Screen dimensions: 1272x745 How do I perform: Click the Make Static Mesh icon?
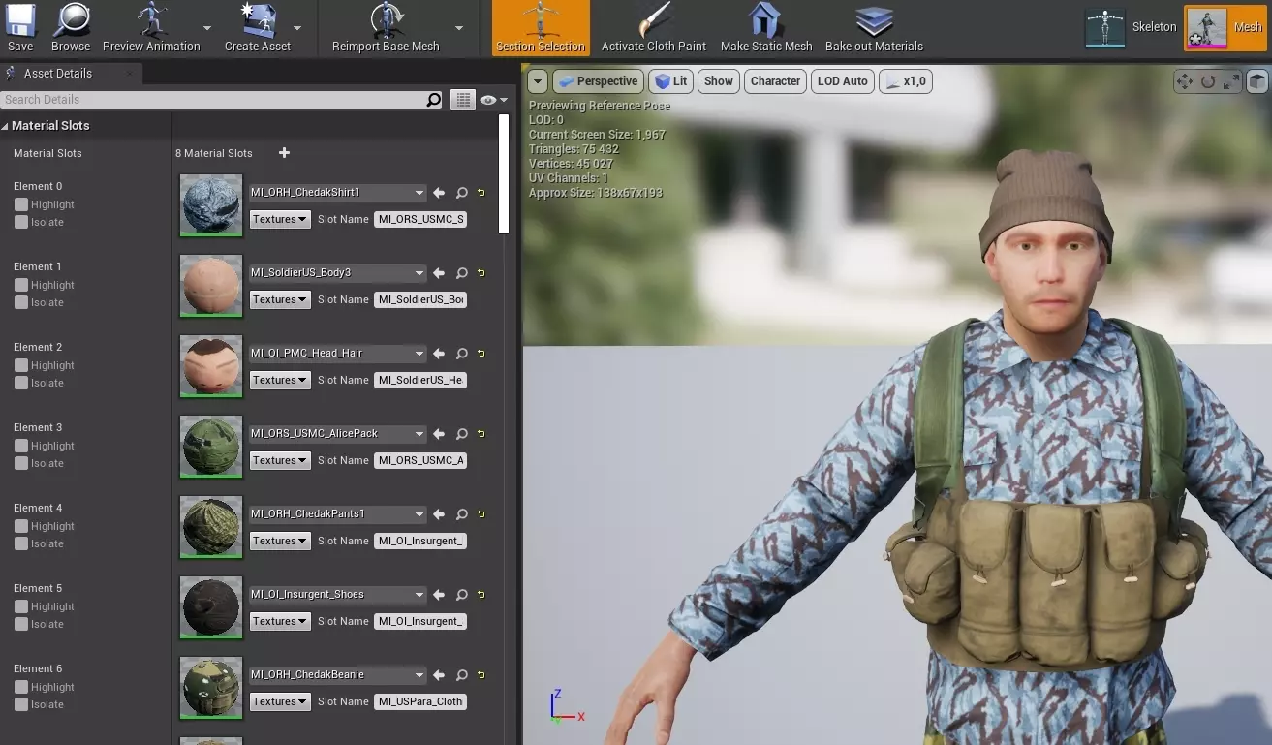766,27
